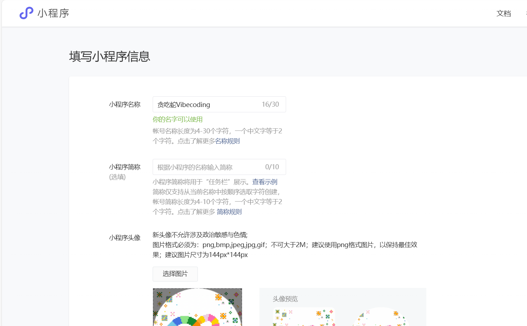Click the 小程序简称 field label
The width and height of the screenshot is (527, 326).
125,167
